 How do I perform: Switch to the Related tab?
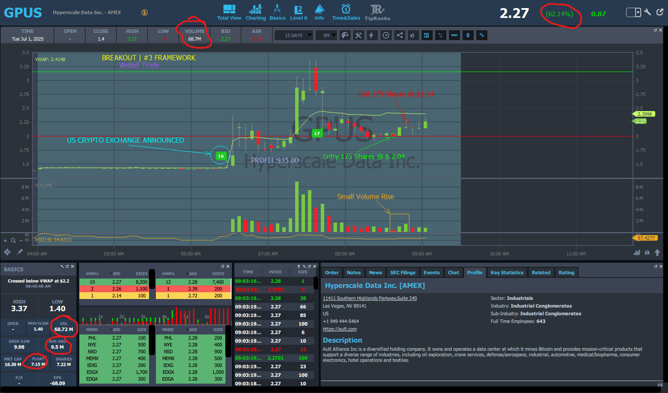coord(541,273)
